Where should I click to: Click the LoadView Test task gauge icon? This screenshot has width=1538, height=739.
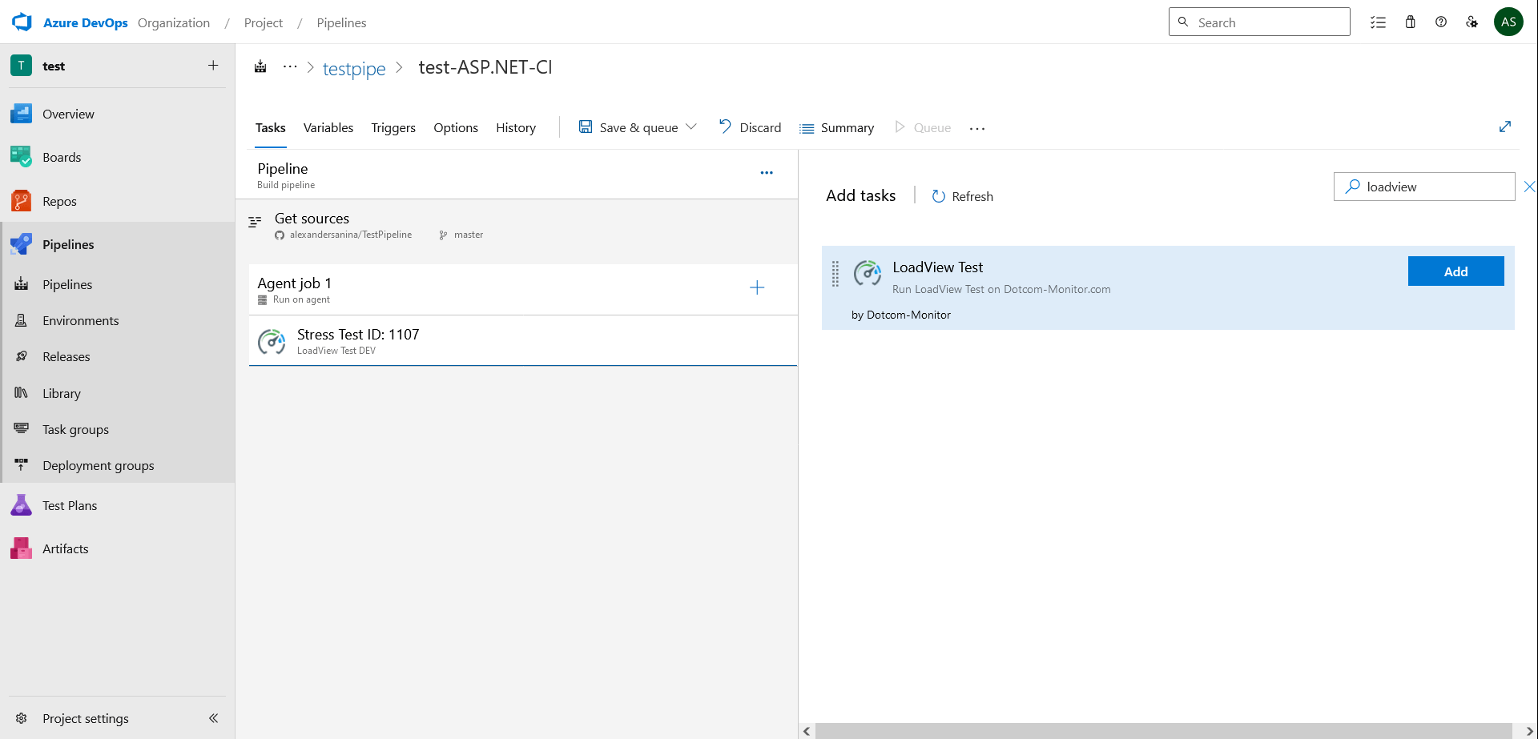tap(868, 273)
